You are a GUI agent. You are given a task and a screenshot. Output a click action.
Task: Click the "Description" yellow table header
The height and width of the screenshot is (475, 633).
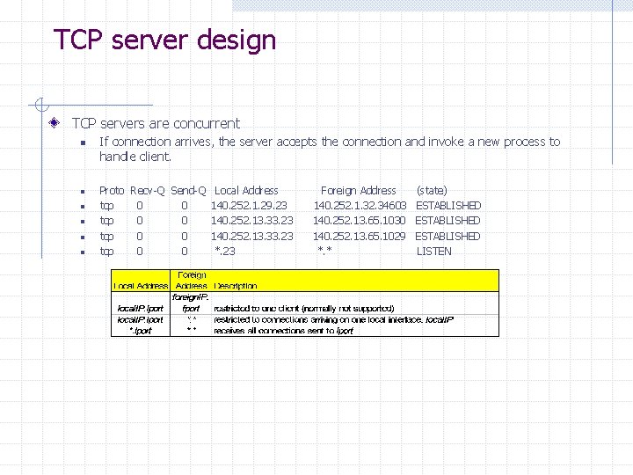pyautogui.click(x=236, y=286)
